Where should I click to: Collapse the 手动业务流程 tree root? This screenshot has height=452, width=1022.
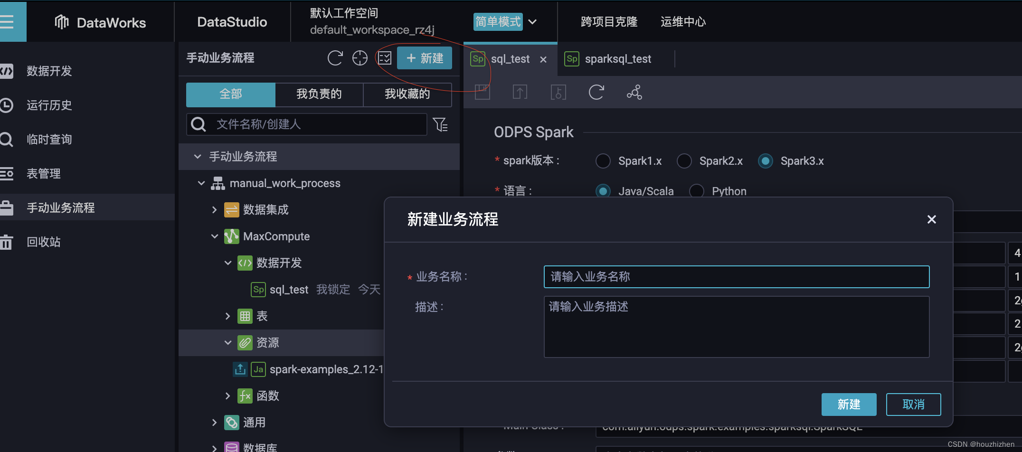pos(198,156)
